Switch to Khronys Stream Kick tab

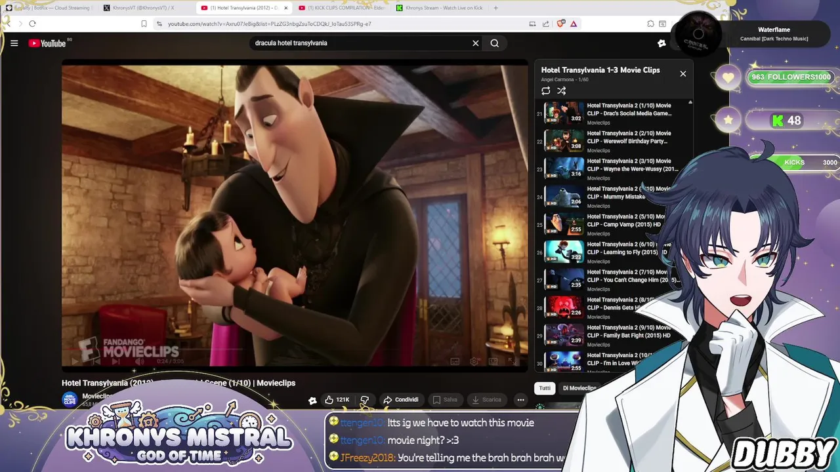coord(440,8)
